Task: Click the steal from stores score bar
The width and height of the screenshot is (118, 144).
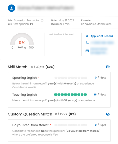Action: tap(71, 125)
